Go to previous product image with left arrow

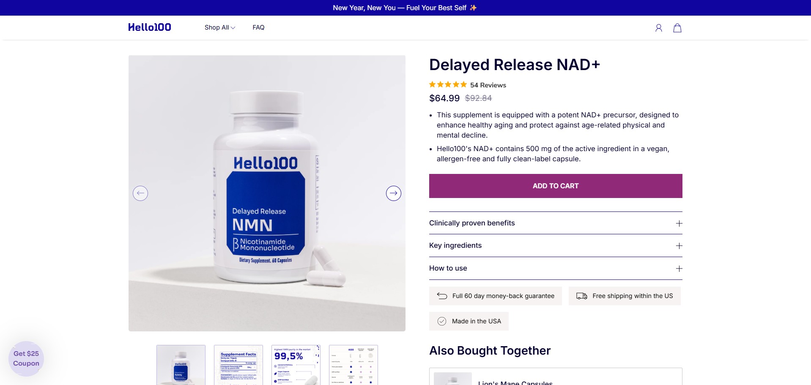click(140, 193)
